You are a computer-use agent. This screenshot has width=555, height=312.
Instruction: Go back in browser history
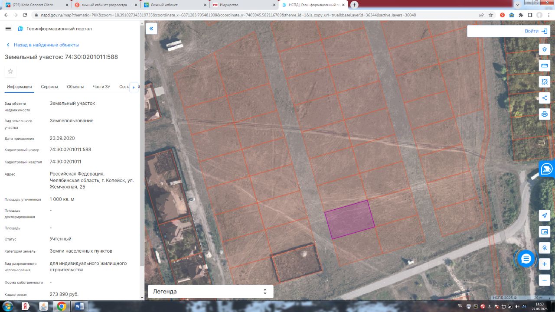pyautogui.click(x=6, y=15)
